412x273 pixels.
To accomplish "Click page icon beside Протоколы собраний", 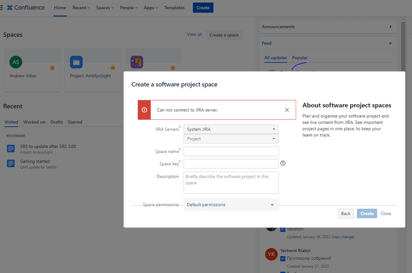I will click(x=283, y=259).
